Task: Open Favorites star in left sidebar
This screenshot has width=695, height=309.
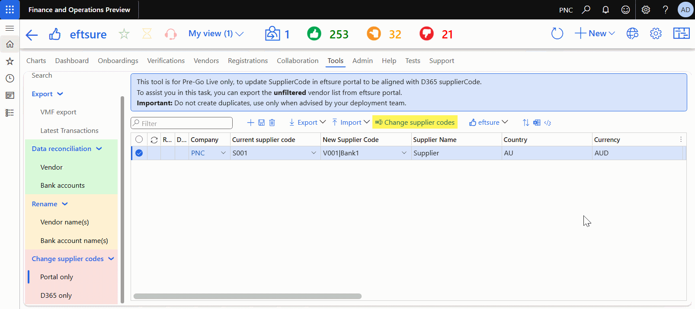Action: 10,61
